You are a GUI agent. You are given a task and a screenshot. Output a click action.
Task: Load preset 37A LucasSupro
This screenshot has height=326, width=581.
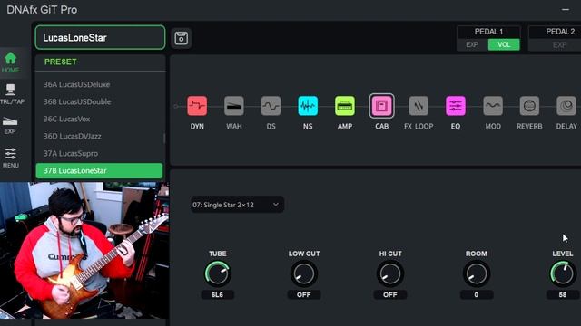(99, 153)
